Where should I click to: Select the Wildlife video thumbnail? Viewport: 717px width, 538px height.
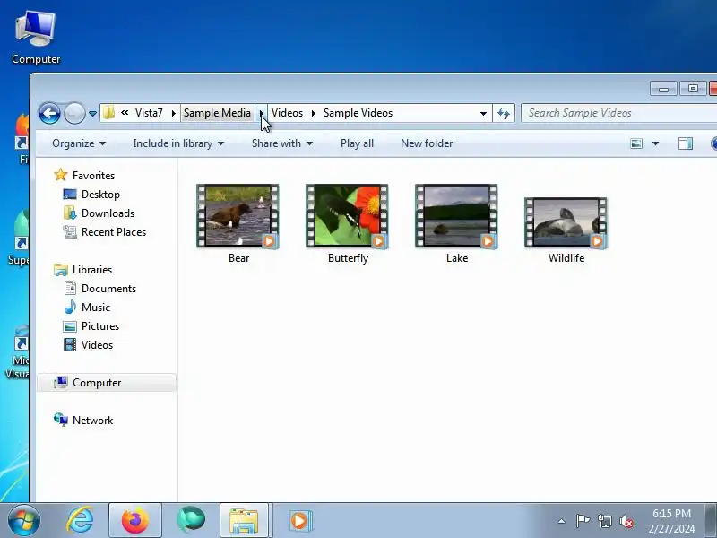click(x=566, y=222)
